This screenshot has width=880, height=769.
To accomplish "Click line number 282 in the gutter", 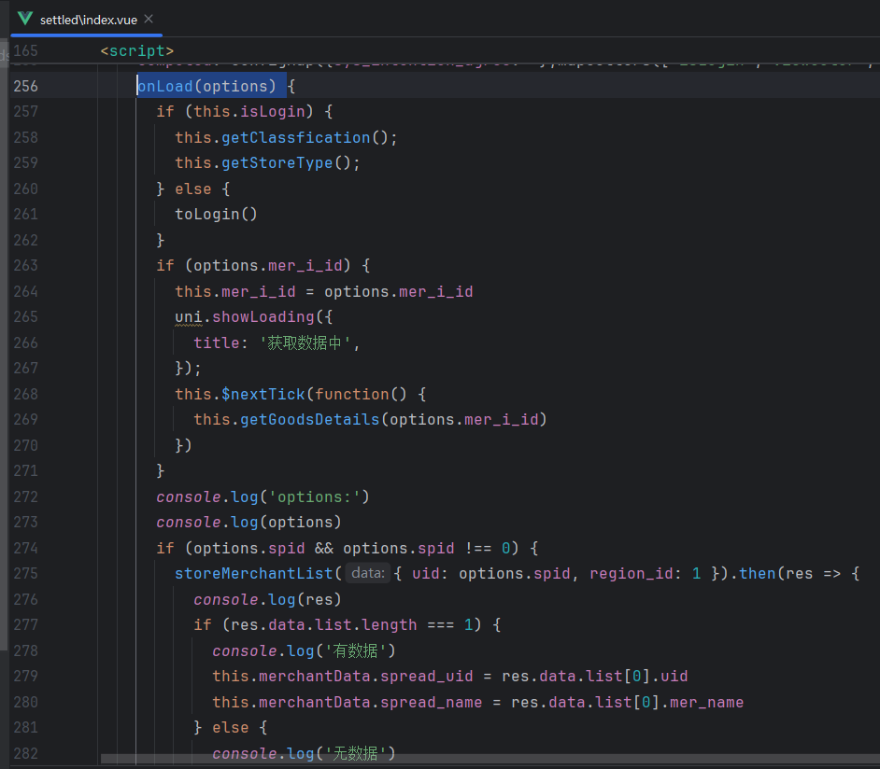I will pyautogui.click(x=26, y=754).
